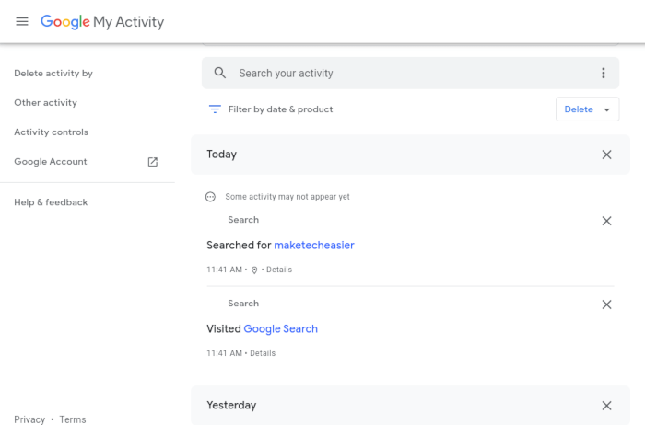The height and width of the screenshot is (425, 645).
Task: Click the Search label above maketecheasier
Action: [x=243, y=220]
